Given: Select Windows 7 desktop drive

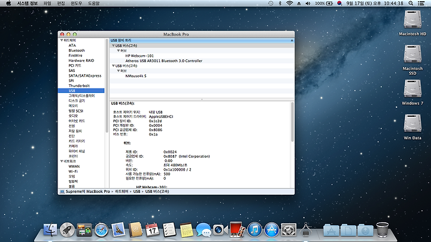Looking at the screenshot, I should [412, 92].
